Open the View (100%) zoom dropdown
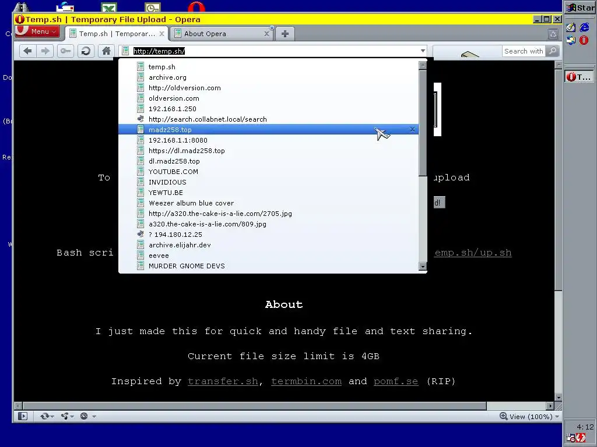 529,417
